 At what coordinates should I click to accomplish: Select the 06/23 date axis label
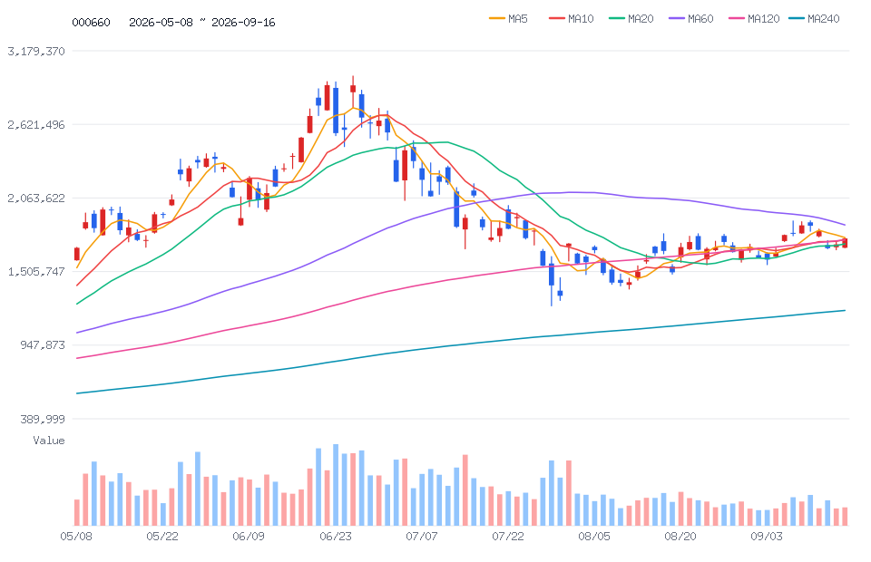tap(336, 537)
